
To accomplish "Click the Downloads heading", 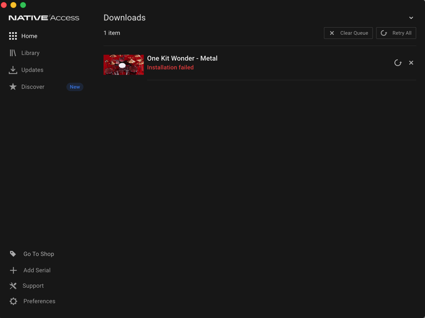I will [x=125, y=17].
